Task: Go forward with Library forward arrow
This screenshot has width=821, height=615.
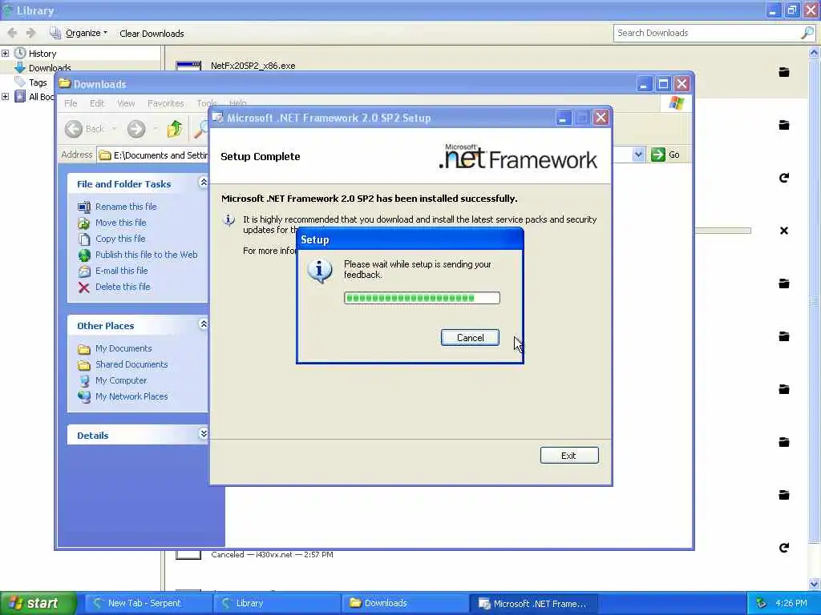Action: tap(31, 33)
